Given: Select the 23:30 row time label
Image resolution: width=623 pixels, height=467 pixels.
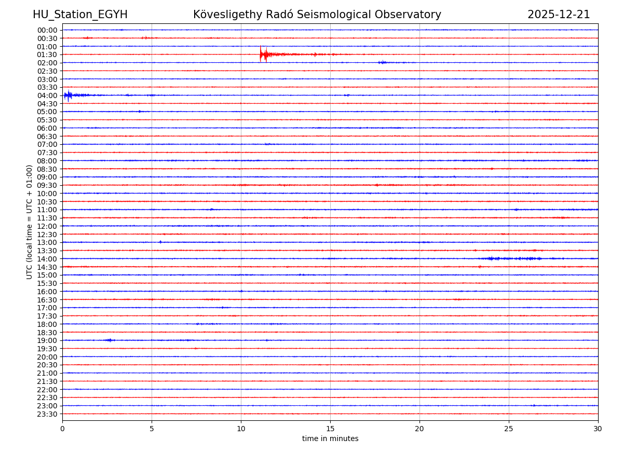Looking at the screenshot, I should 47,414.
